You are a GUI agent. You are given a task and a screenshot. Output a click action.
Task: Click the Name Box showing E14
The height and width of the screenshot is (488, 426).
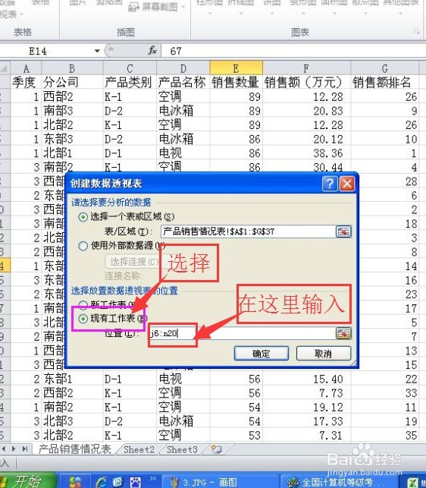[47, 51]
